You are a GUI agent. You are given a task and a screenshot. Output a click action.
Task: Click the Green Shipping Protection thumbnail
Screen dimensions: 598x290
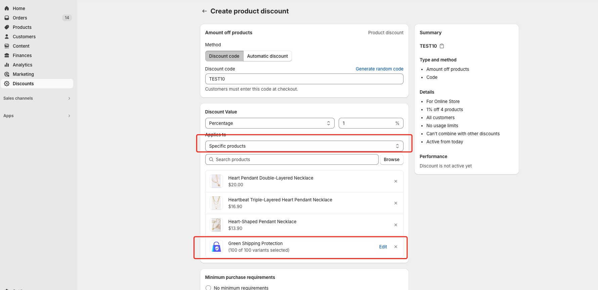point(216,247)
